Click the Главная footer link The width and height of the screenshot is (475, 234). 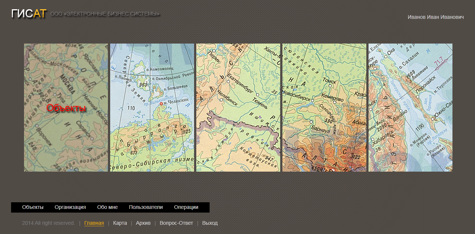tap(94, 223)
